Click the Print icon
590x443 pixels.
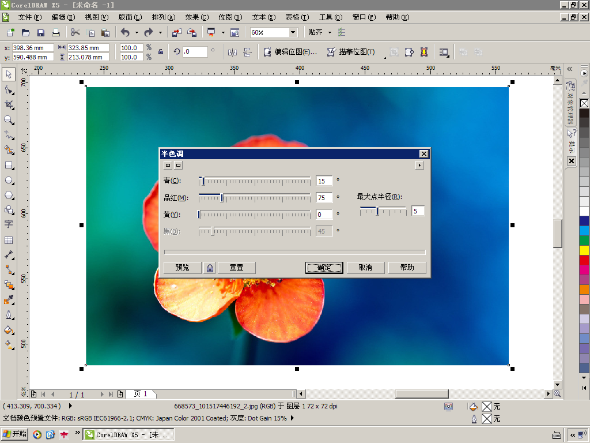point(56,32)
